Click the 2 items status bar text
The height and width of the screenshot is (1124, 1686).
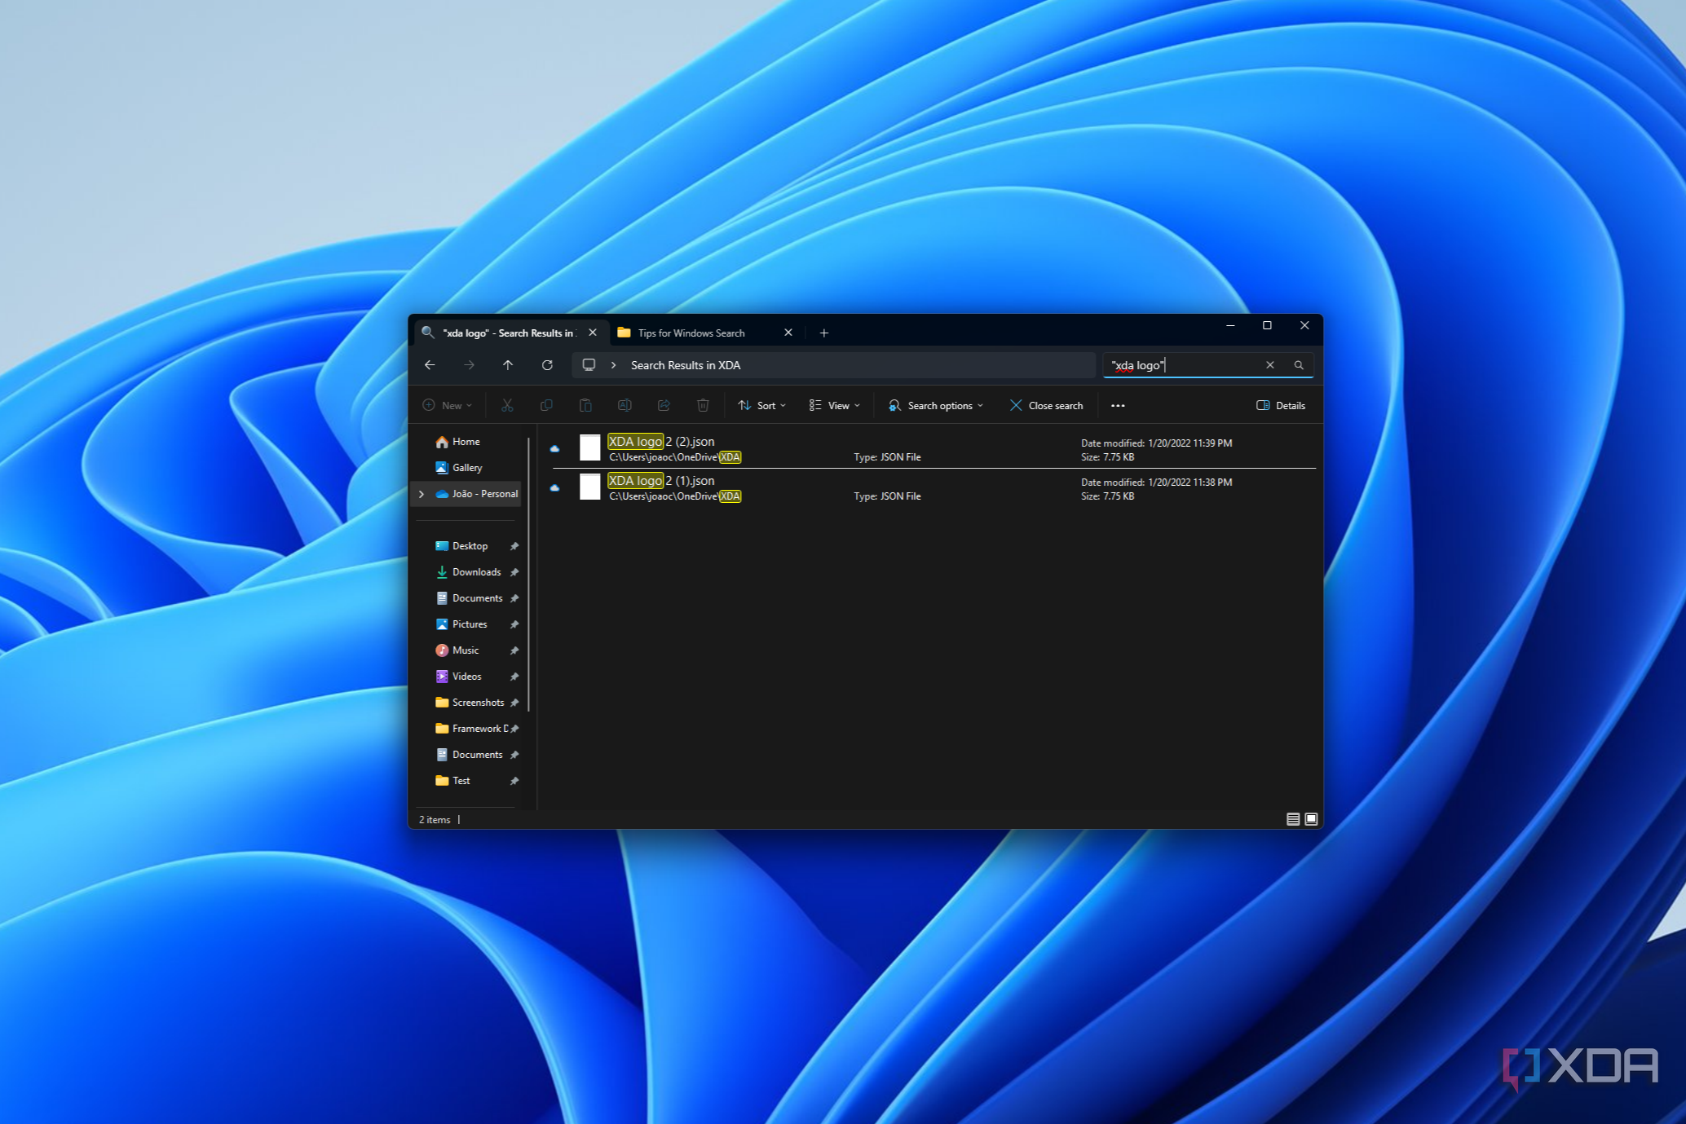[x=435, y=820]
